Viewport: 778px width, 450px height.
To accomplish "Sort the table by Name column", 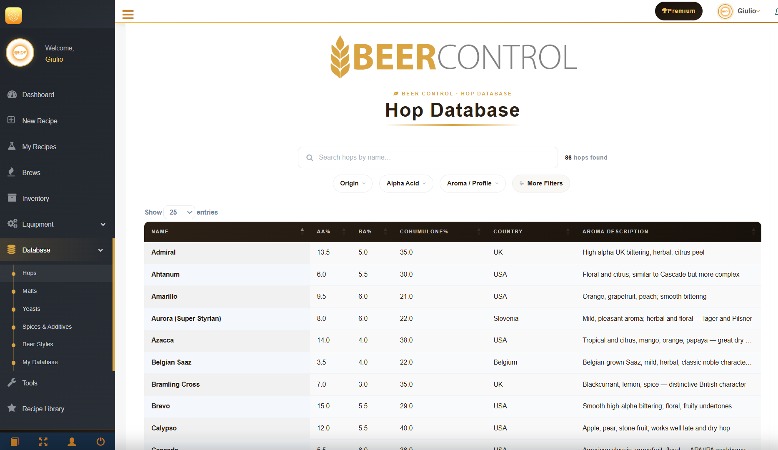I will coord(227,232).
